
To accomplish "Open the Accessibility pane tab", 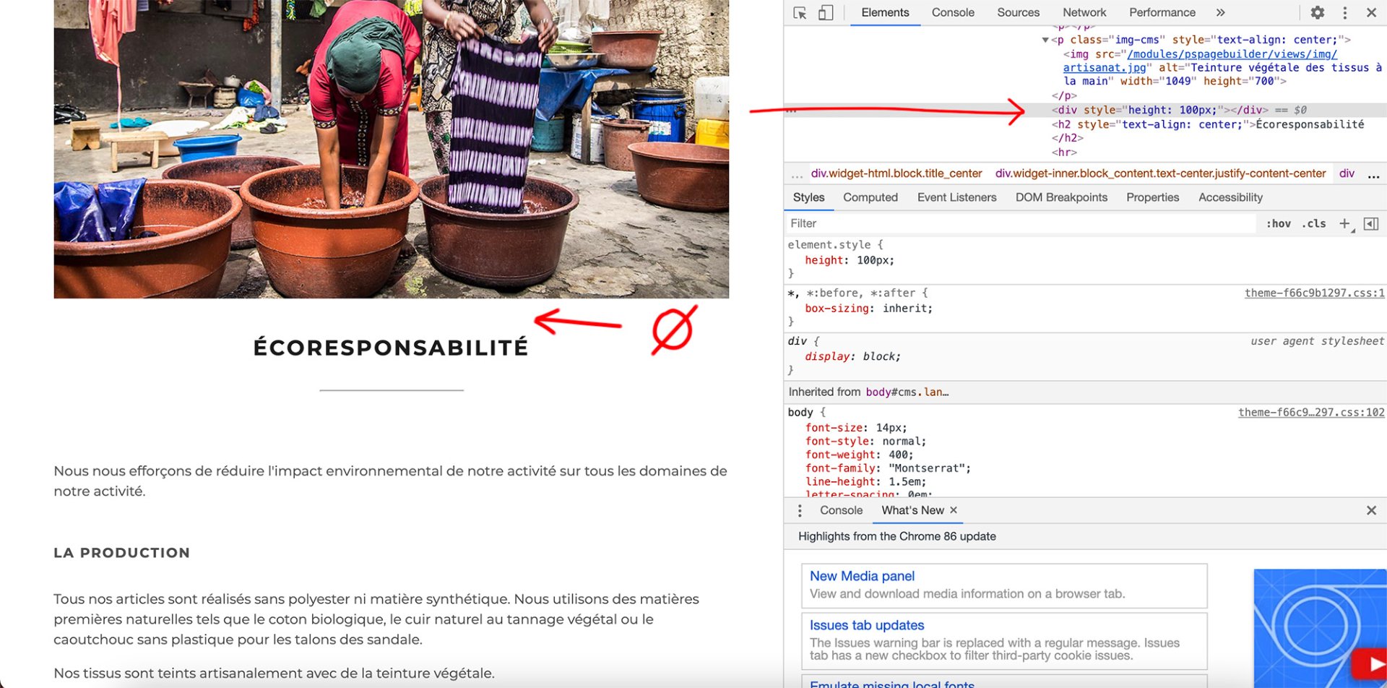I will (x=1230, y=197).
